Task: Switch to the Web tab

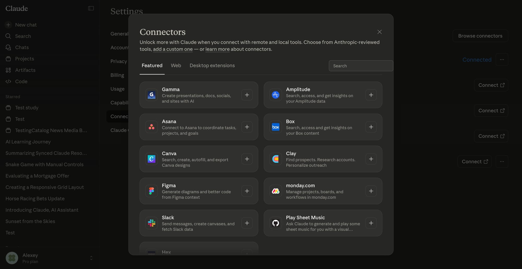Action: (x=176, y=65)
